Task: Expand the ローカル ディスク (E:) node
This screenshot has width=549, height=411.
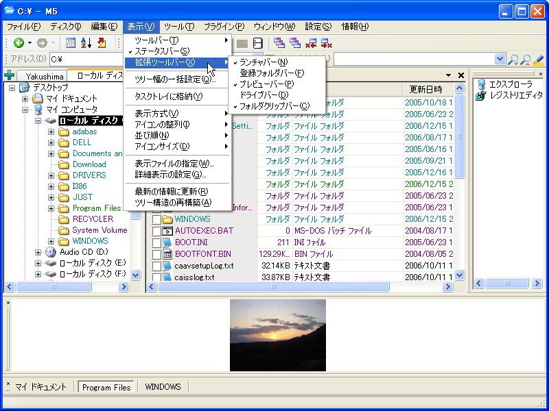Action: coord(38,263)
